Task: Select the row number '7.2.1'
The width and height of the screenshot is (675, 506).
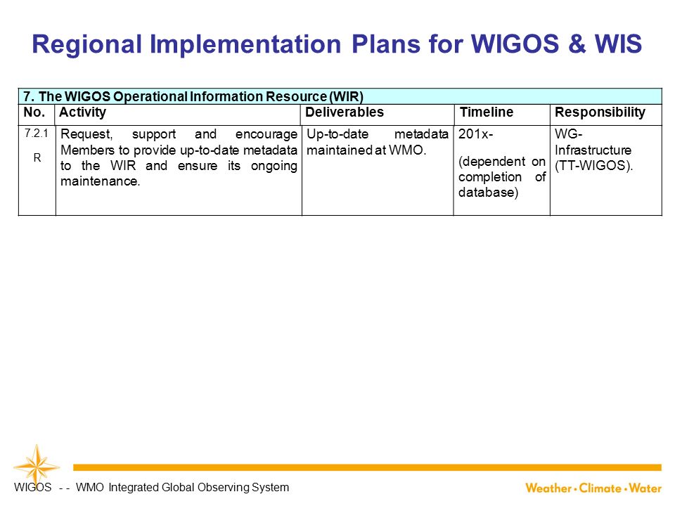Action: click(x=37, y=134)
